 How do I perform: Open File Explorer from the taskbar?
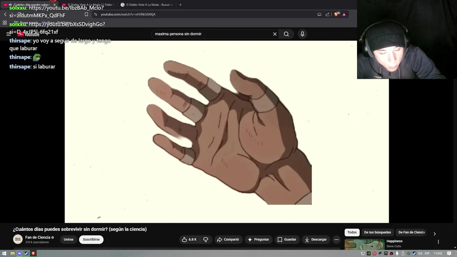12,253
